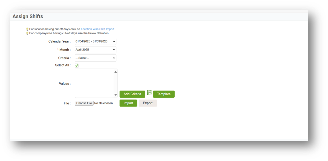Click the green Template button

164,94
